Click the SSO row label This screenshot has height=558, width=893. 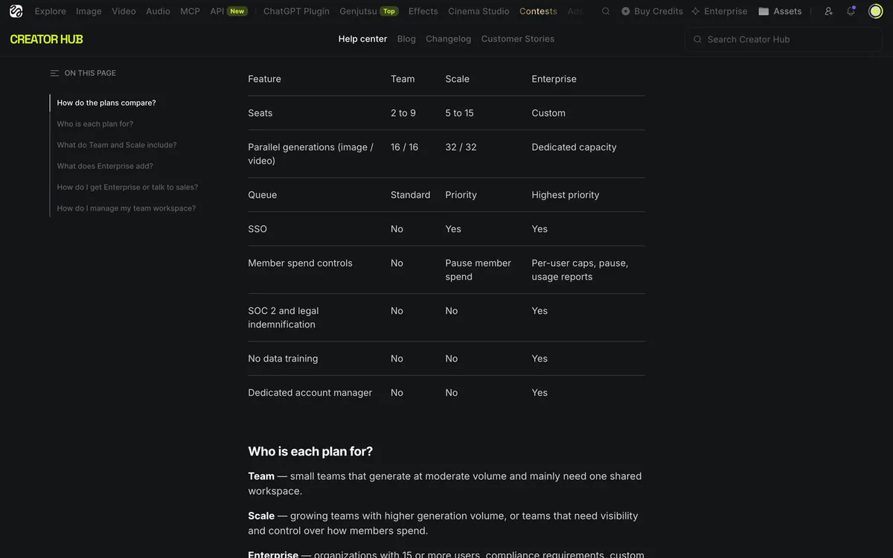click(x=257, y=229)
